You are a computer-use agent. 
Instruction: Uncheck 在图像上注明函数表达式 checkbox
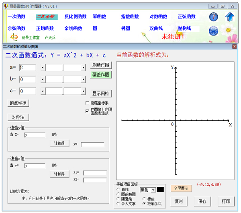[x=87, y=111]
